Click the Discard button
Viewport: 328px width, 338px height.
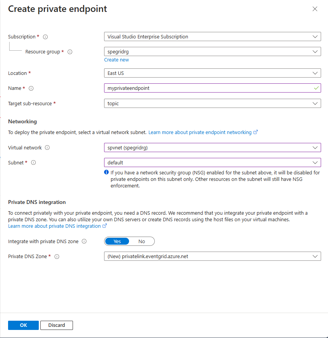(56, 325)
